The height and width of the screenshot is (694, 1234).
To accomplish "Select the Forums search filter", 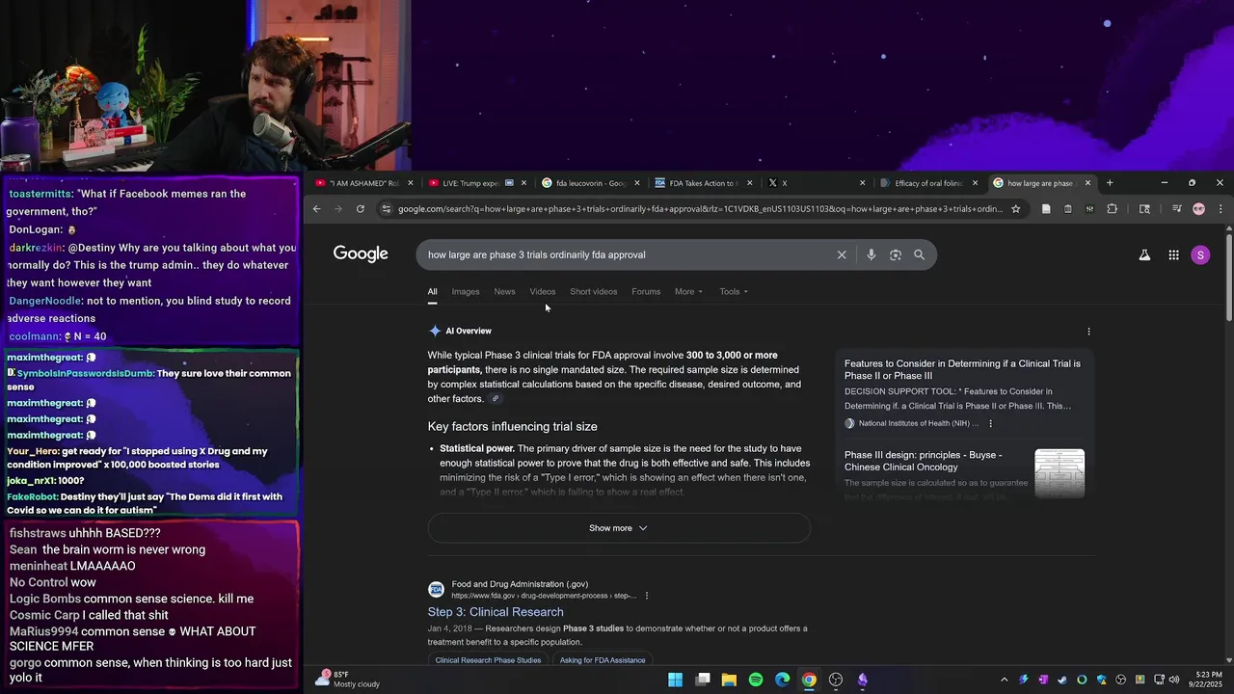I will point(646,292).
